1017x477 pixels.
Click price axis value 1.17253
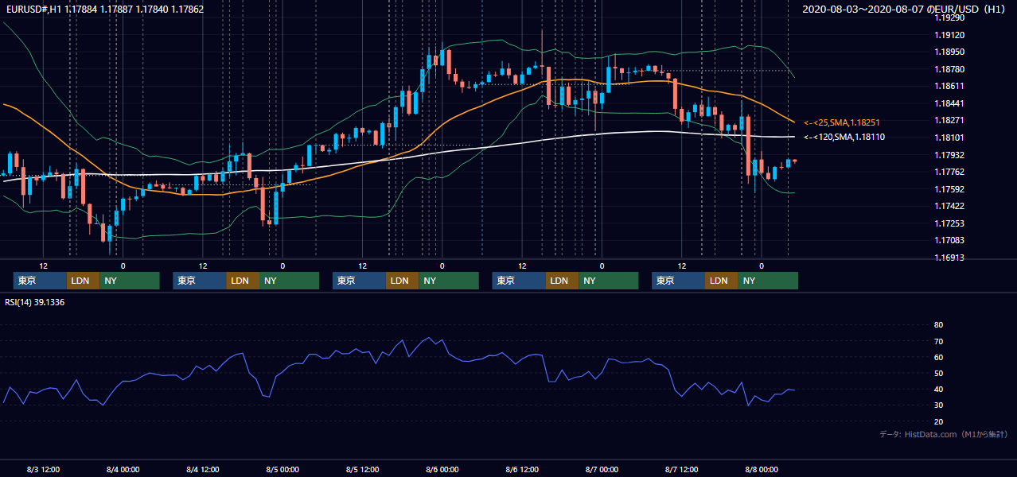click(x=949, y=223)
